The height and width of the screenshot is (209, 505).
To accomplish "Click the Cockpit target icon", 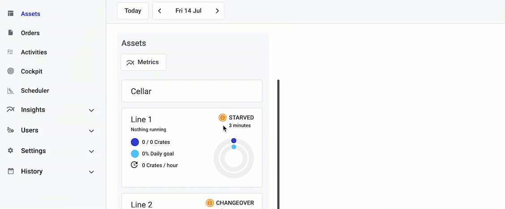I will [x=11, y=71].
